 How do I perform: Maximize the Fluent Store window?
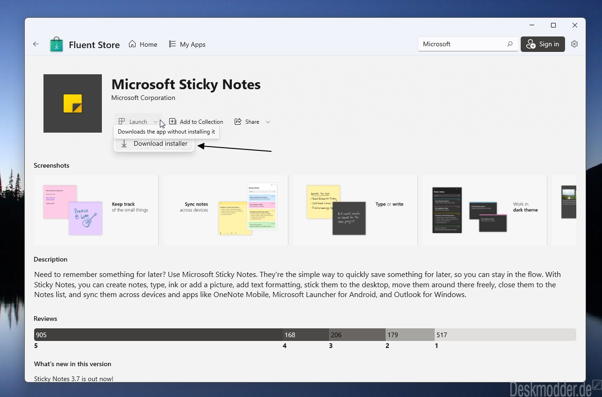pos(553,25)
